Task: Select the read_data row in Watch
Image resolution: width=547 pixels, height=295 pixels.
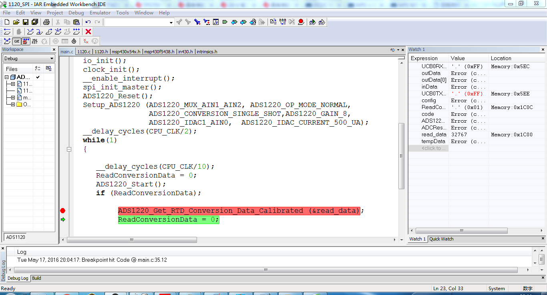Action: [477, 135]
